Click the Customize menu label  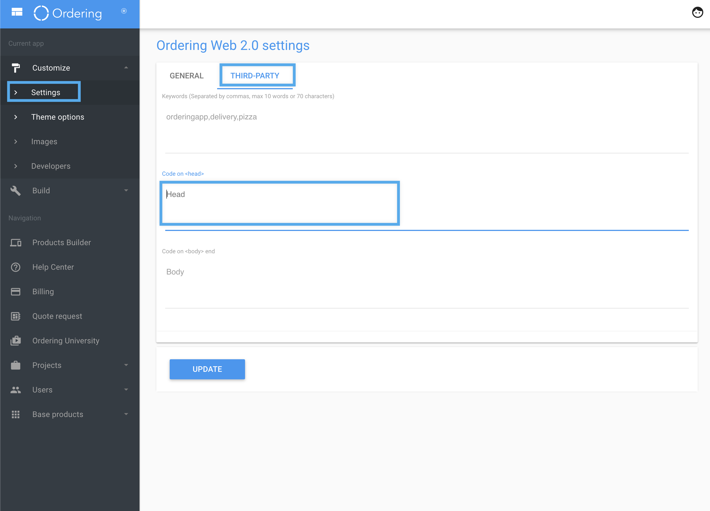coord(51,68)
